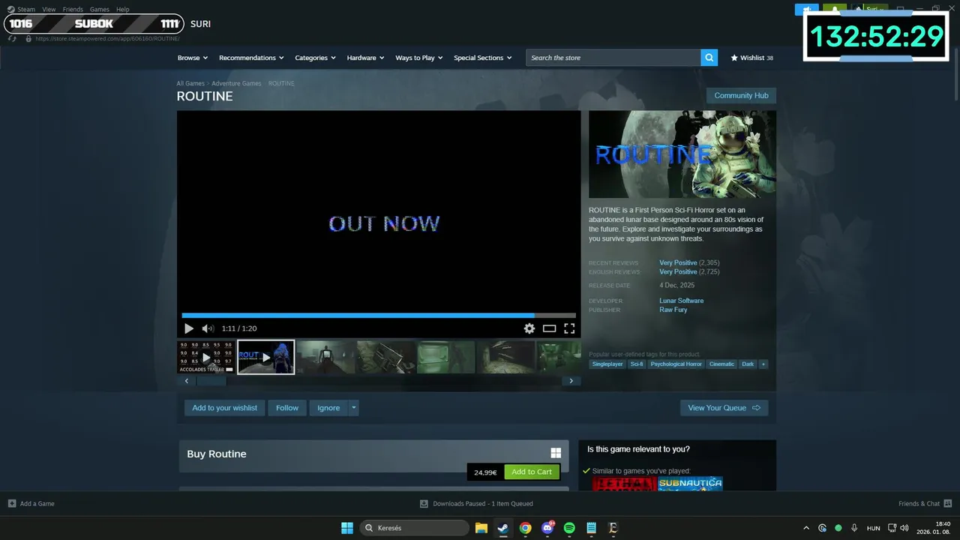Screen dimensions: 960x540
Task: Open Very Positive recent reviews link
Action: pos(678,263)
